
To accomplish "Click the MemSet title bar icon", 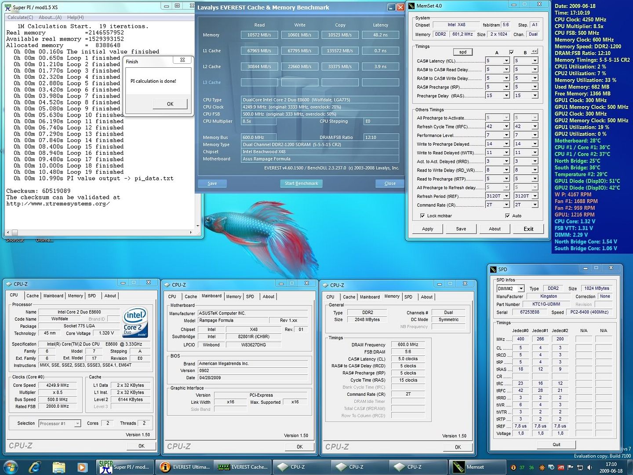I will click(x=411, y=6).
